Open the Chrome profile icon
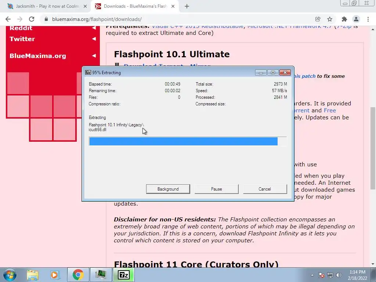The height and width of the screenshot is (282, 376). (x=356, y=19)
